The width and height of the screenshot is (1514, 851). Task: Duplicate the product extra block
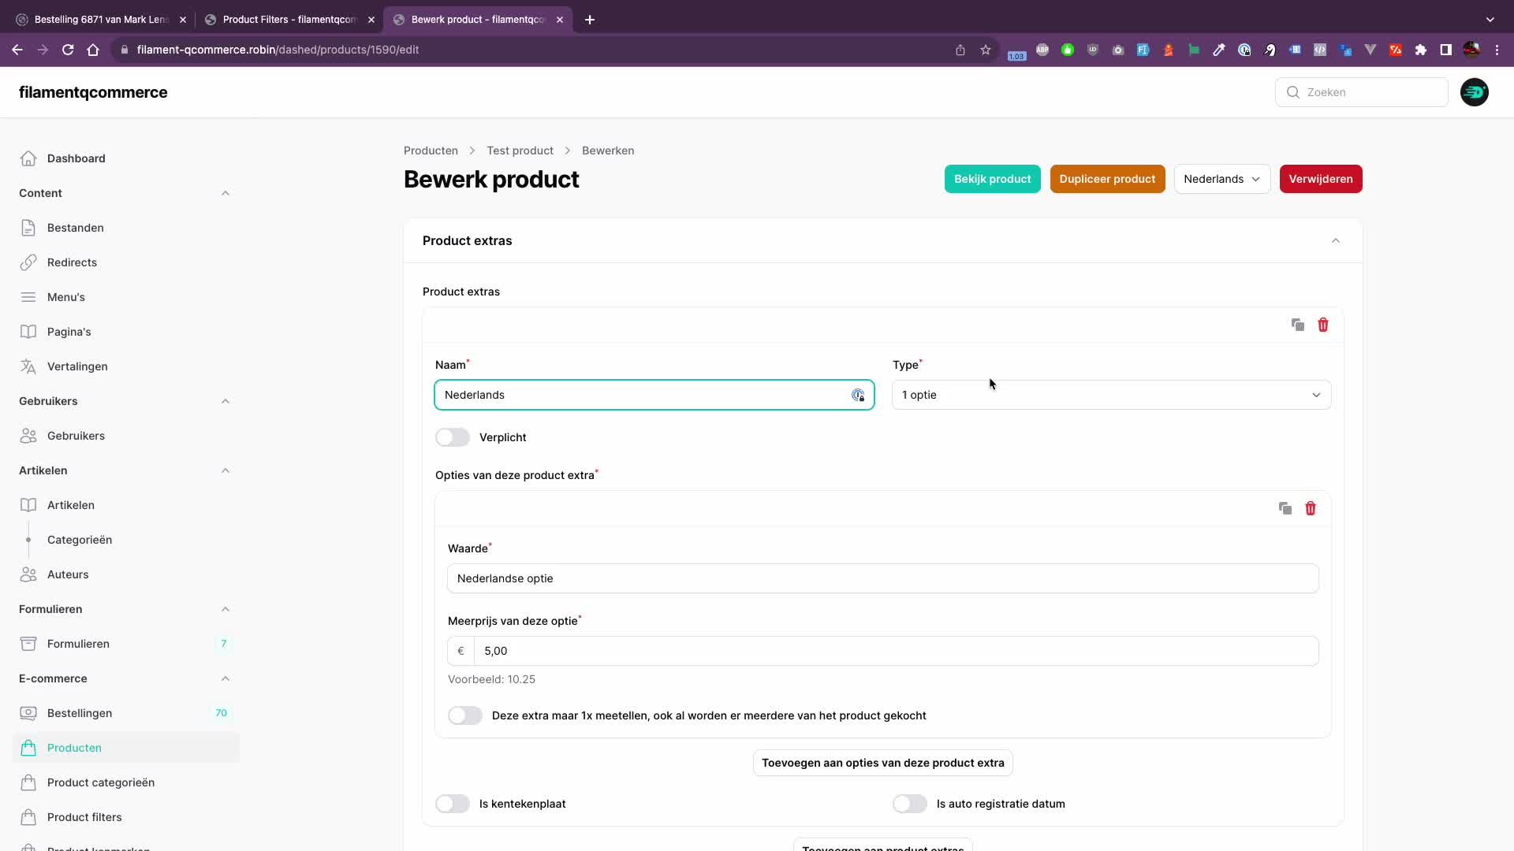pyautogui.click(x=1297, y=325)
